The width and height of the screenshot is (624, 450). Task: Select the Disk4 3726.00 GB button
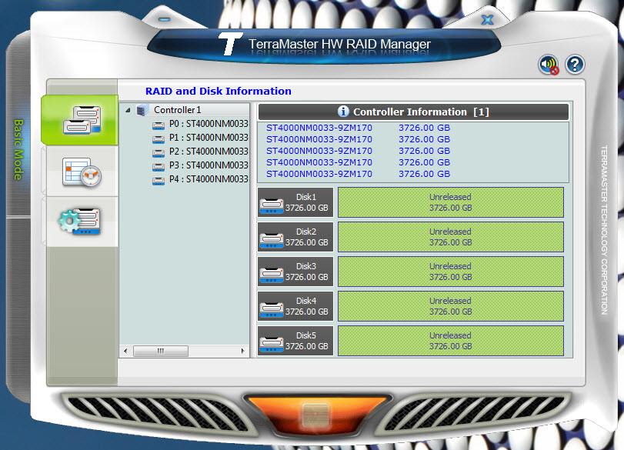295,306
